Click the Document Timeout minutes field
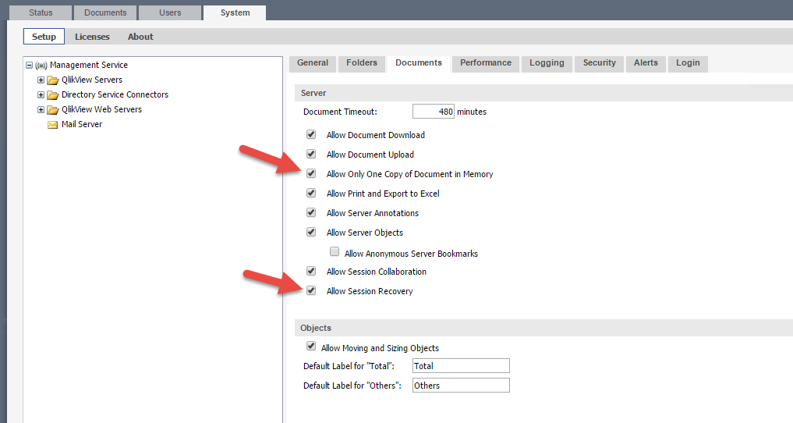793x423 pixels. [x=434, y=112]
